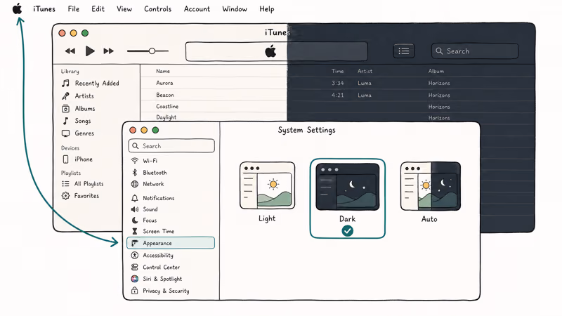Open the iTunes menu bar item
Screen dimensions: 562x316
tap(44, 9)
